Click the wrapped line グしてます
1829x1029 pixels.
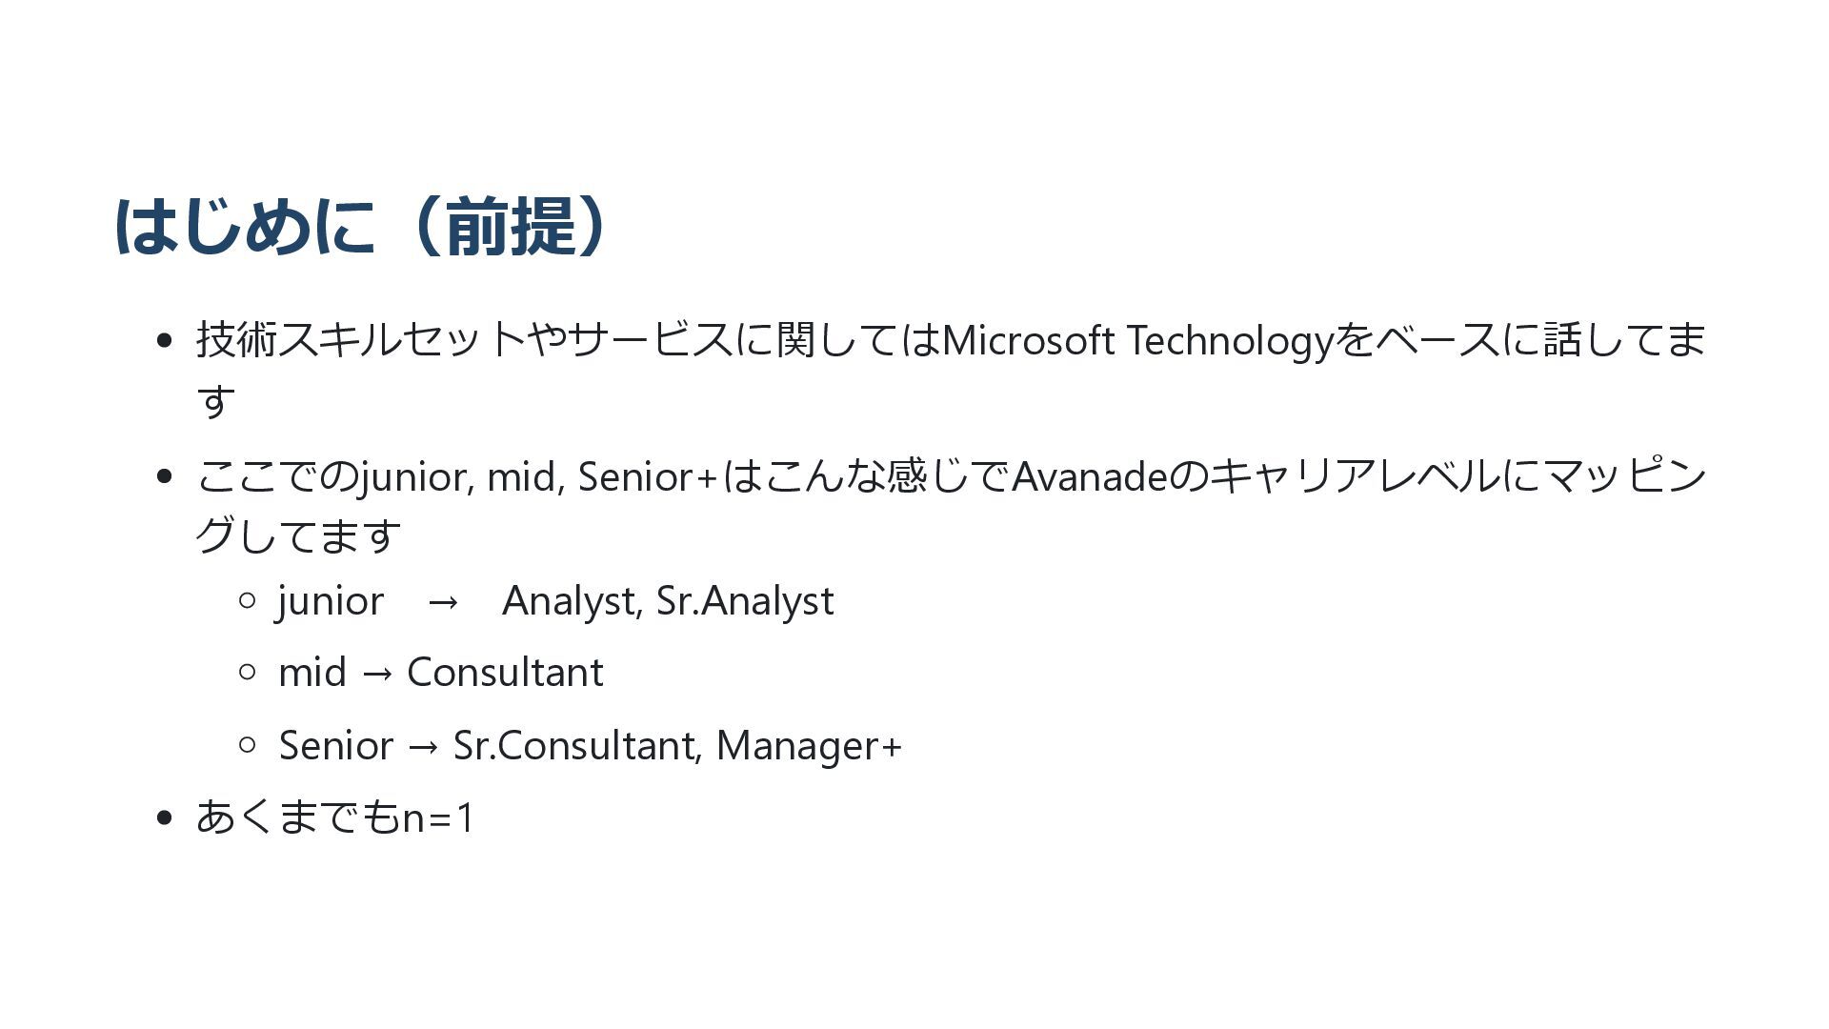click(298, 535)
